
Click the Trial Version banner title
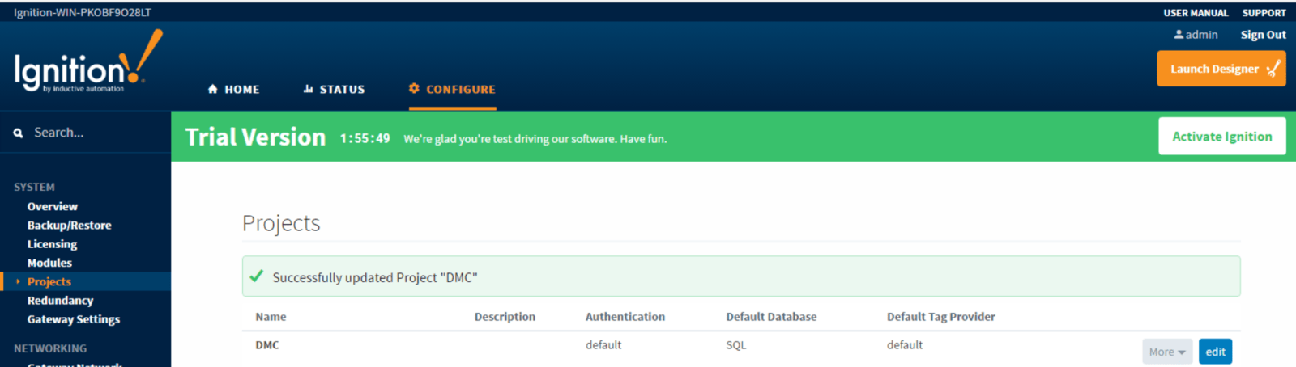255,137
